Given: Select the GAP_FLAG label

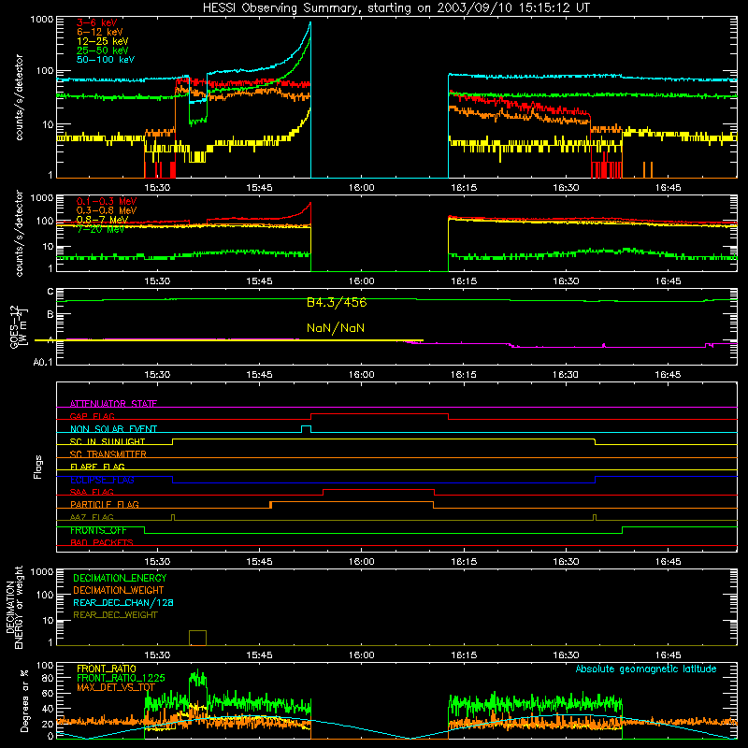Looking at the screenshot, I should 92,416.
